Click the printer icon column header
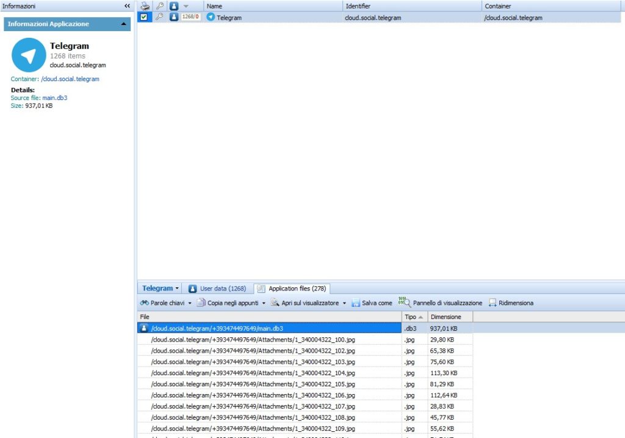Image resolution: width=625 pixels, height=438 pixels. tap(145, 6)
